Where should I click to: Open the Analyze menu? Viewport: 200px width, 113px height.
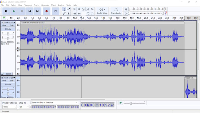pos(61,5)
